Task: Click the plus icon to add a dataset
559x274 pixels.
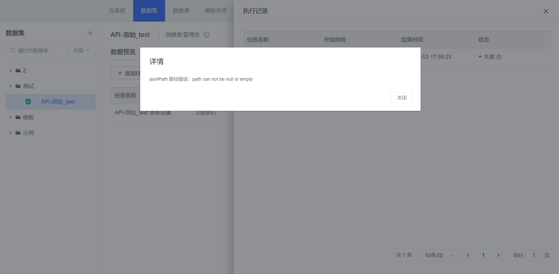Action: [x=90, y=33]
